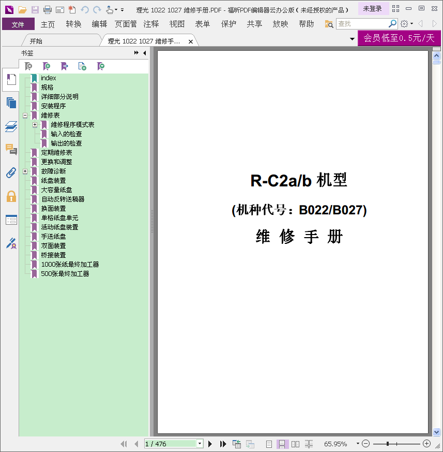Viewport: 443px width, 452px height.
Task: Open the 注释 ribbon tab
Action: 151,24
